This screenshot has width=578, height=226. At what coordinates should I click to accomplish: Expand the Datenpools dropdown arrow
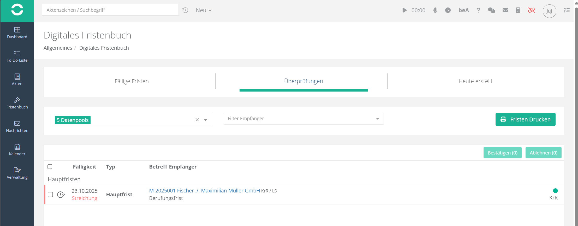point(206,120)
